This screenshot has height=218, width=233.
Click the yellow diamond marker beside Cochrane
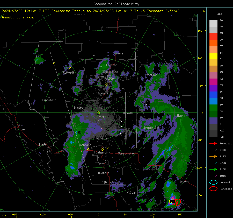(89, 150)
